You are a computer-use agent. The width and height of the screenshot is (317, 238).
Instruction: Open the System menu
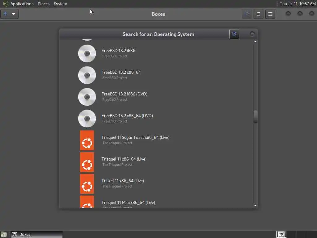[x=60, y=4]
